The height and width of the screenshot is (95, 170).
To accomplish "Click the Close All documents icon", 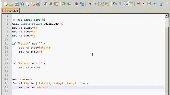I will pos(33,4).
